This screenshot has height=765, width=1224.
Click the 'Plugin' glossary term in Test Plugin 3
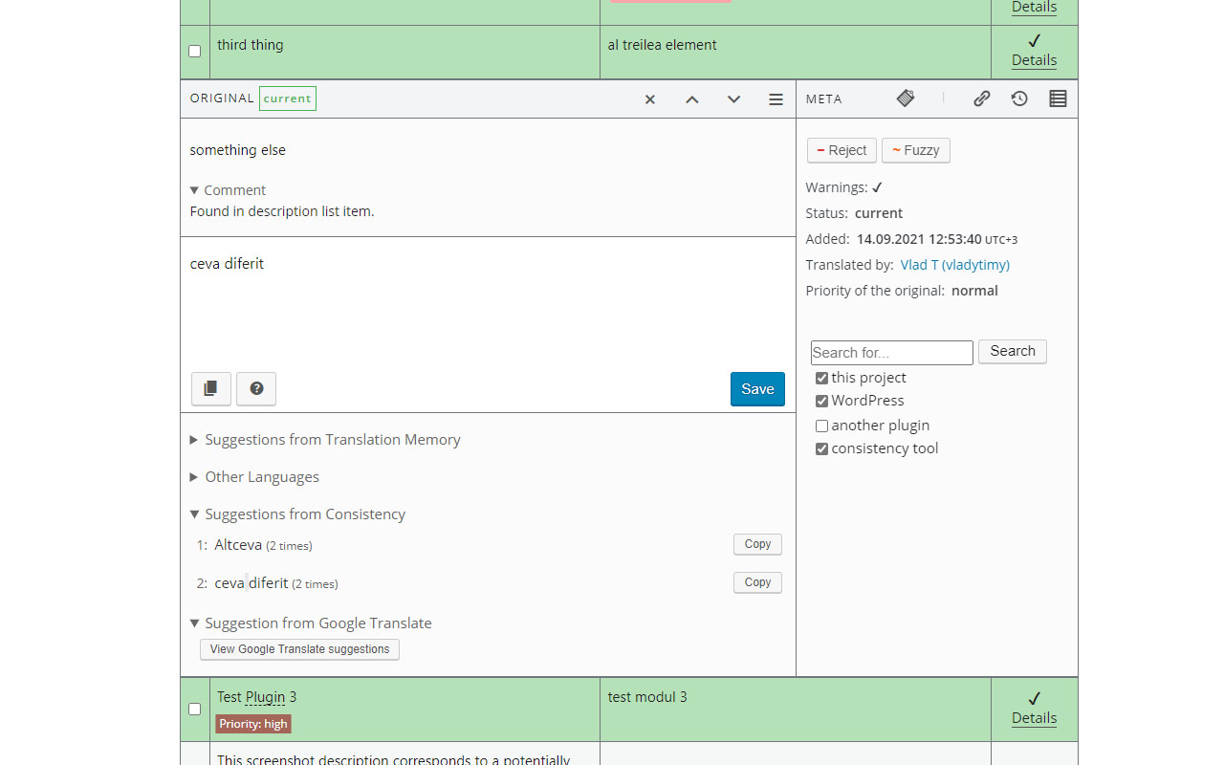(x=265, y=697)
